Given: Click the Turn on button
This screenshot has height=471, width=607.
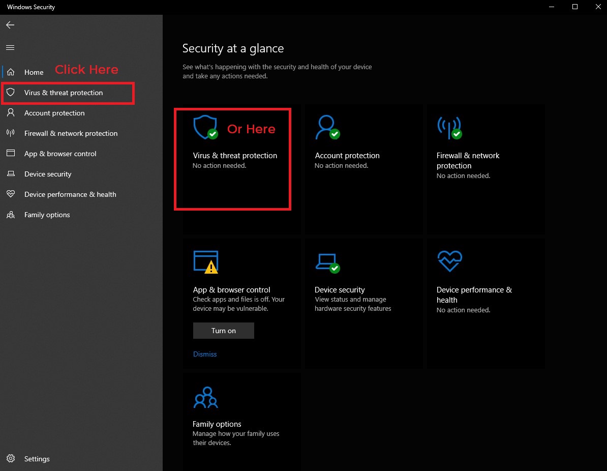Looking at the screenshot, I should (223, 331).
